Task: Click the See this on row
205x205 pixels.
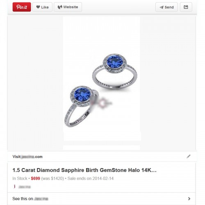Action: tap(102, 198)
